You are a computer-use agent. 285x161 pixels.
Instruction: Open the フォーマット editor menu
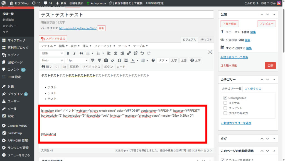point(105,46)
